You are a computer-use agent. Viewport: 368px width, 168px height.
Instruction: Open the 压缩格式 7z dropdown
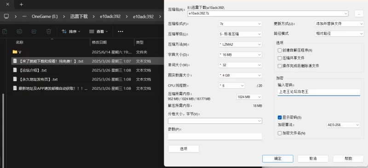tap(240, 24)
